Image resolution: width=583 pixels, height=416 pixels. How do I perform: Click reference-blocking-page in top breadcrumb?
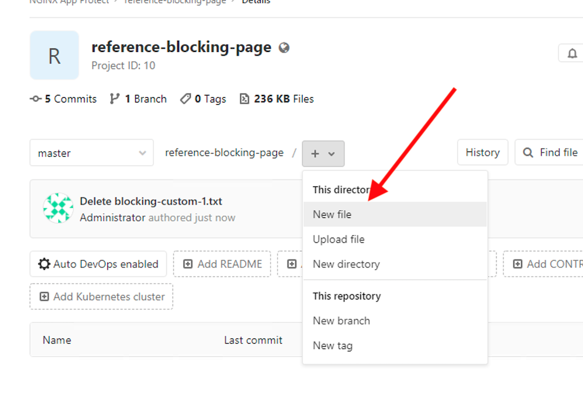click(175, 2)
